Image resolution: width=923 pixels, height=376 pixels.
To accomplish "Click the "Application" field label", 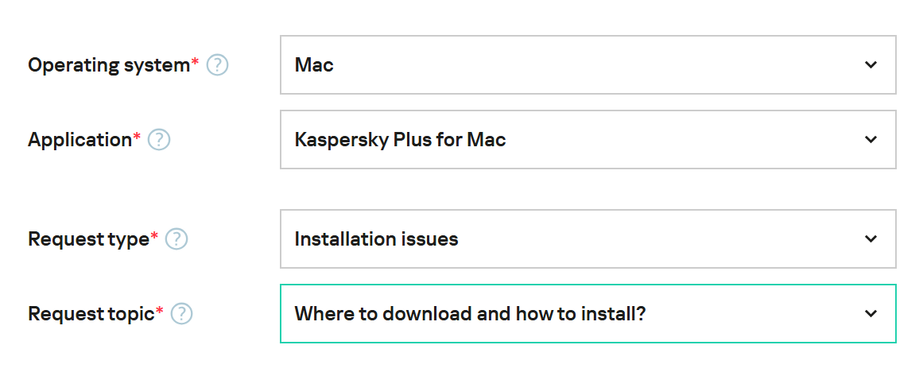I will [80, 140].
